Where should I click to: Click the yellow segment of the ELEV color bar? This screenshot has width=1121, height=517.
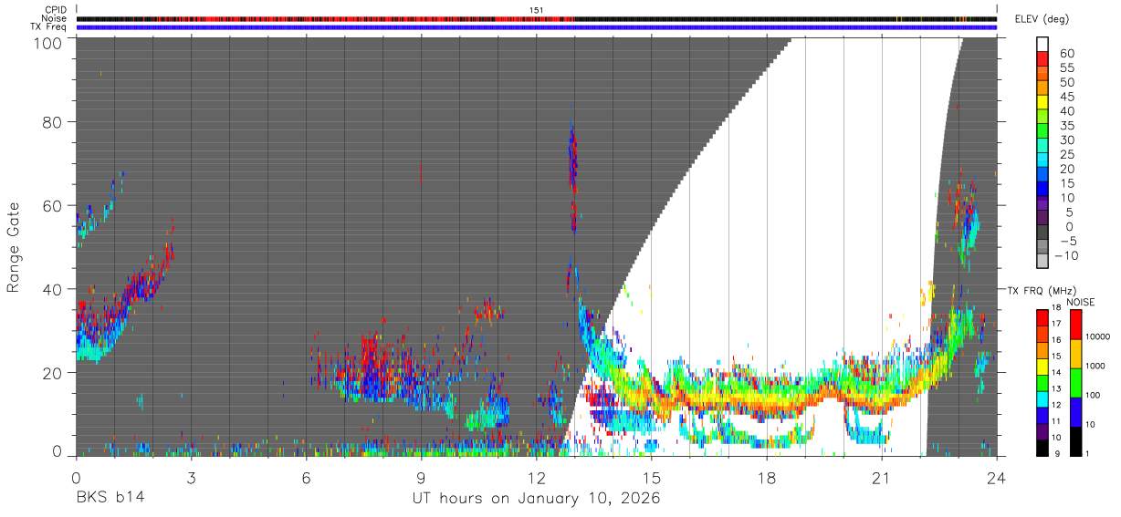coord(1043,102)
